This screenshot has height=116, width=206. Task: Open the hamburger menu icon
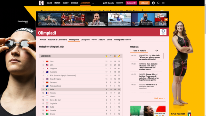click(163, 3)
